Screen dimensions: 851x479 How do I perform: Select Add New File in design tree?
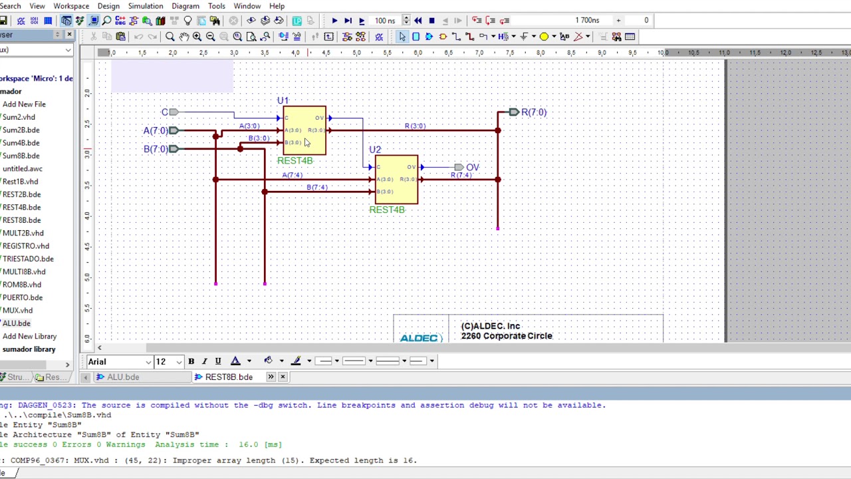(24, 104)
